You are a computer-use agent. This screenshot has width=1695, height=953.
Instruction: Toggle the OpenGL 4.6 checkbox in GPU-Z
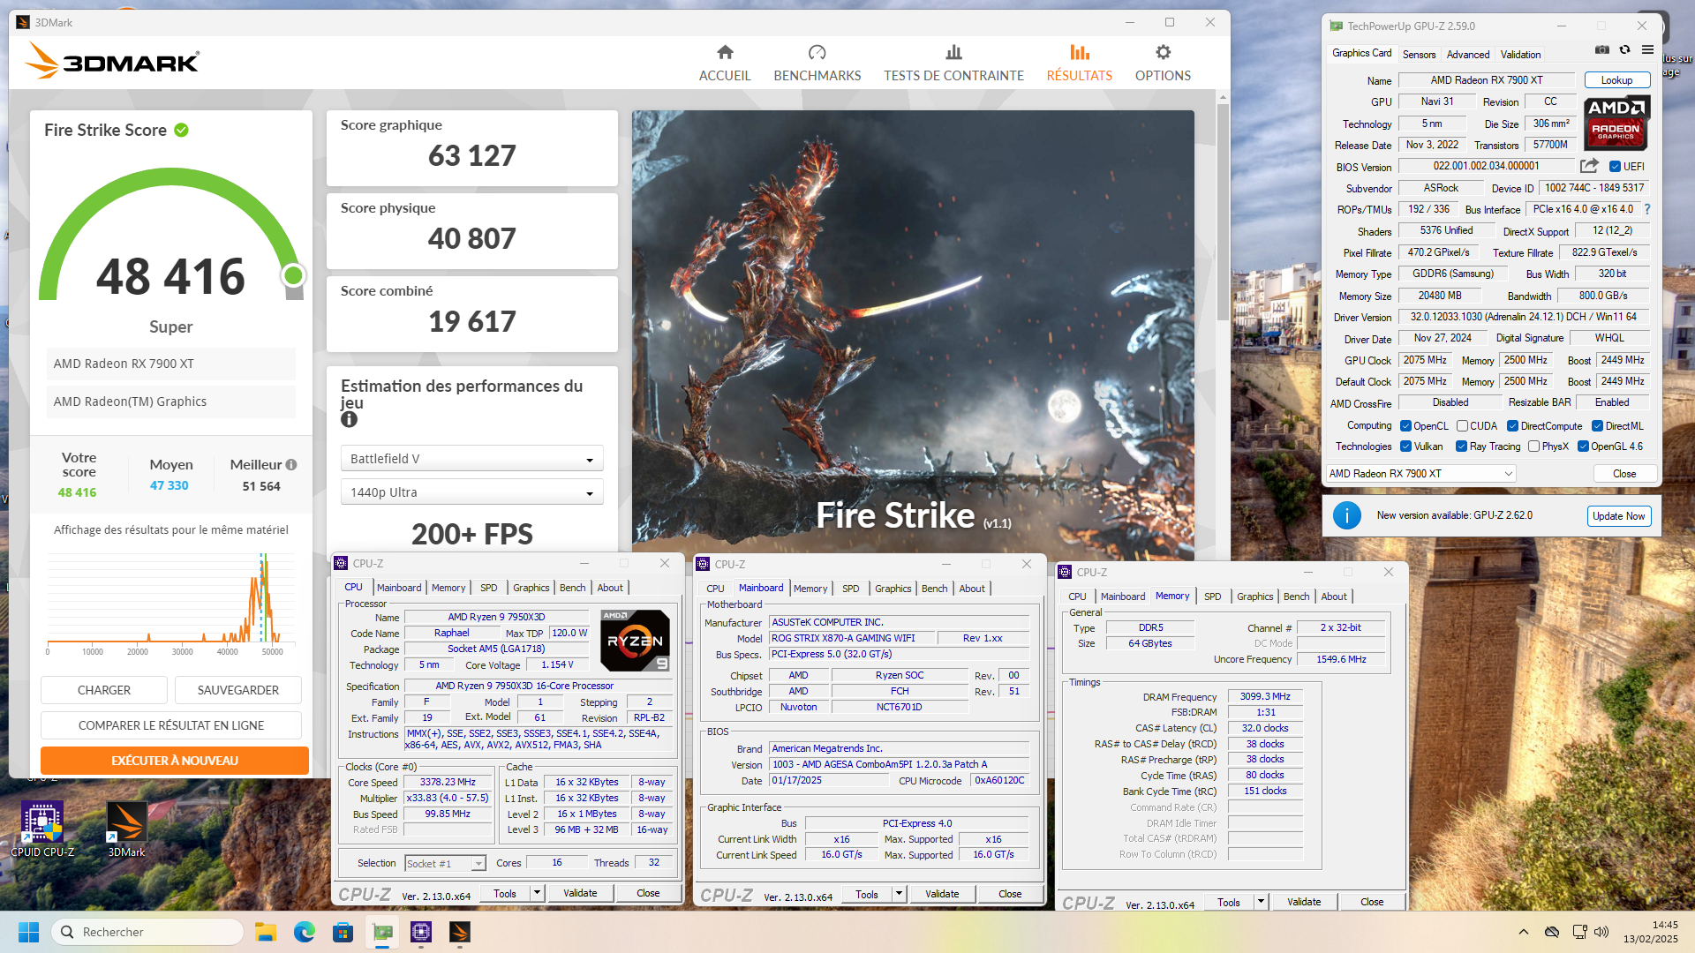(x=1583, y=446)
